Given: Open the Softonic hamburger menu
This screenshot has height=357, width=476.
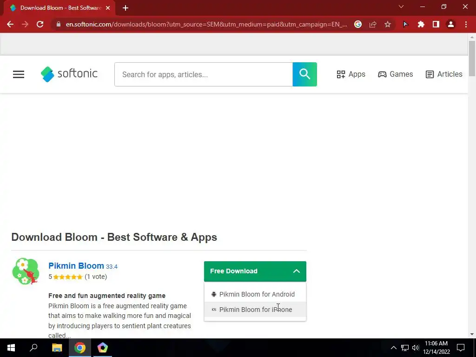Looking at the screenshot, I should 19,74.
